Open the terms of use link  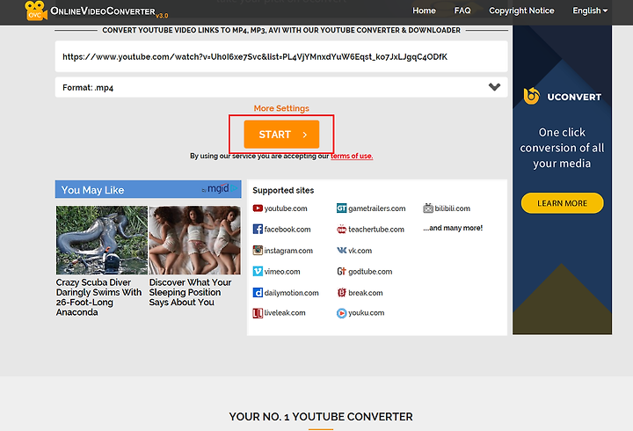(352, 156)
